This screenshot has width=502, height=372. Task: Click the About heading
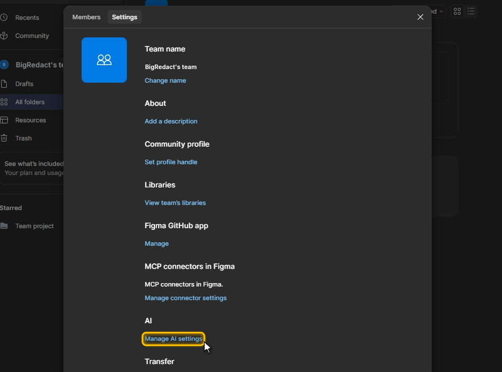[x=155, y=103]
